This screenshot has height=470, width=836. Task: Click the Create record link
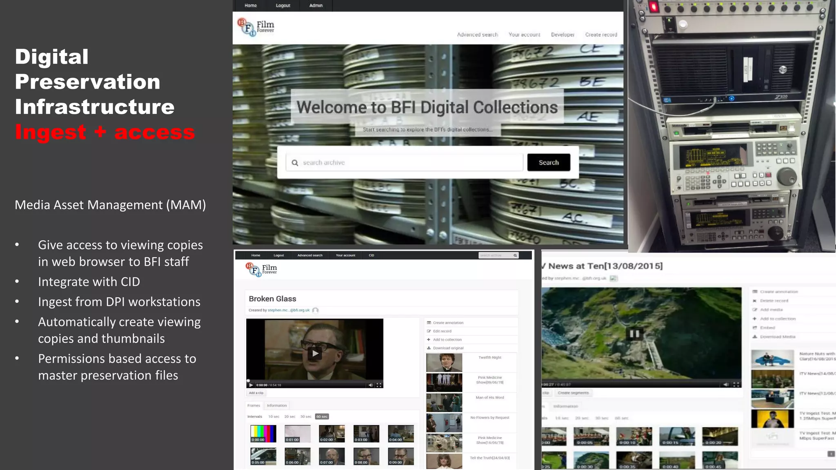point(601,35)
